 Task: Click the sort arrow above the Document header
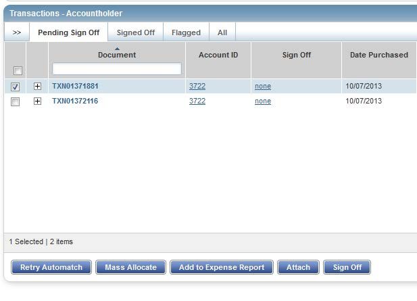pyautogui.click(x=117, y=48)
